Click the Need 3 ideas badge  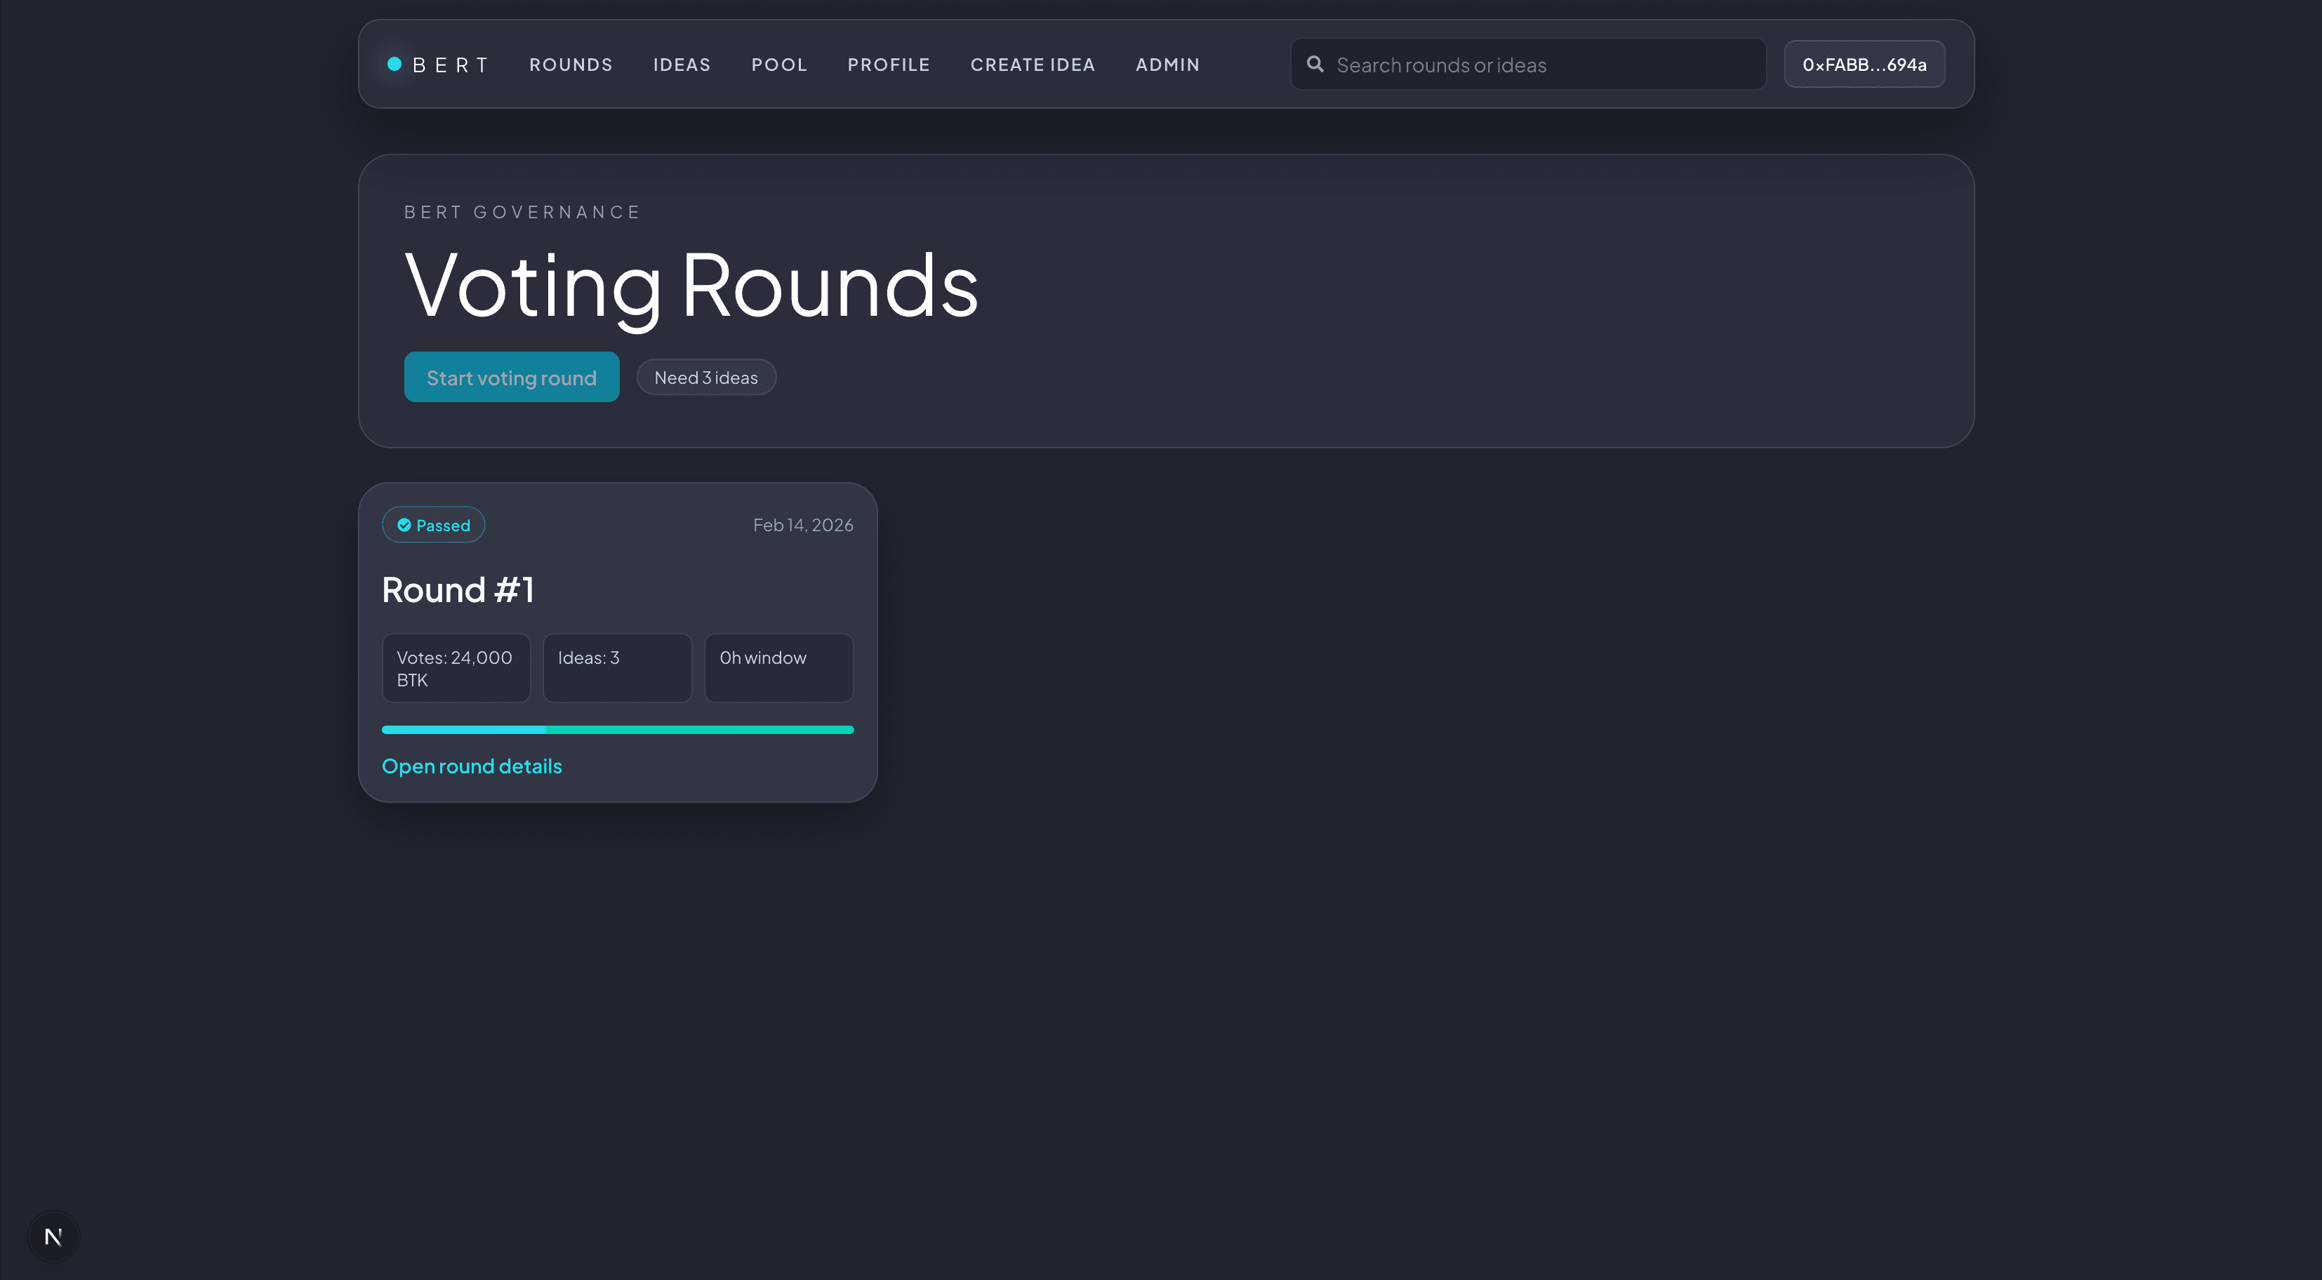pos(705,377)
